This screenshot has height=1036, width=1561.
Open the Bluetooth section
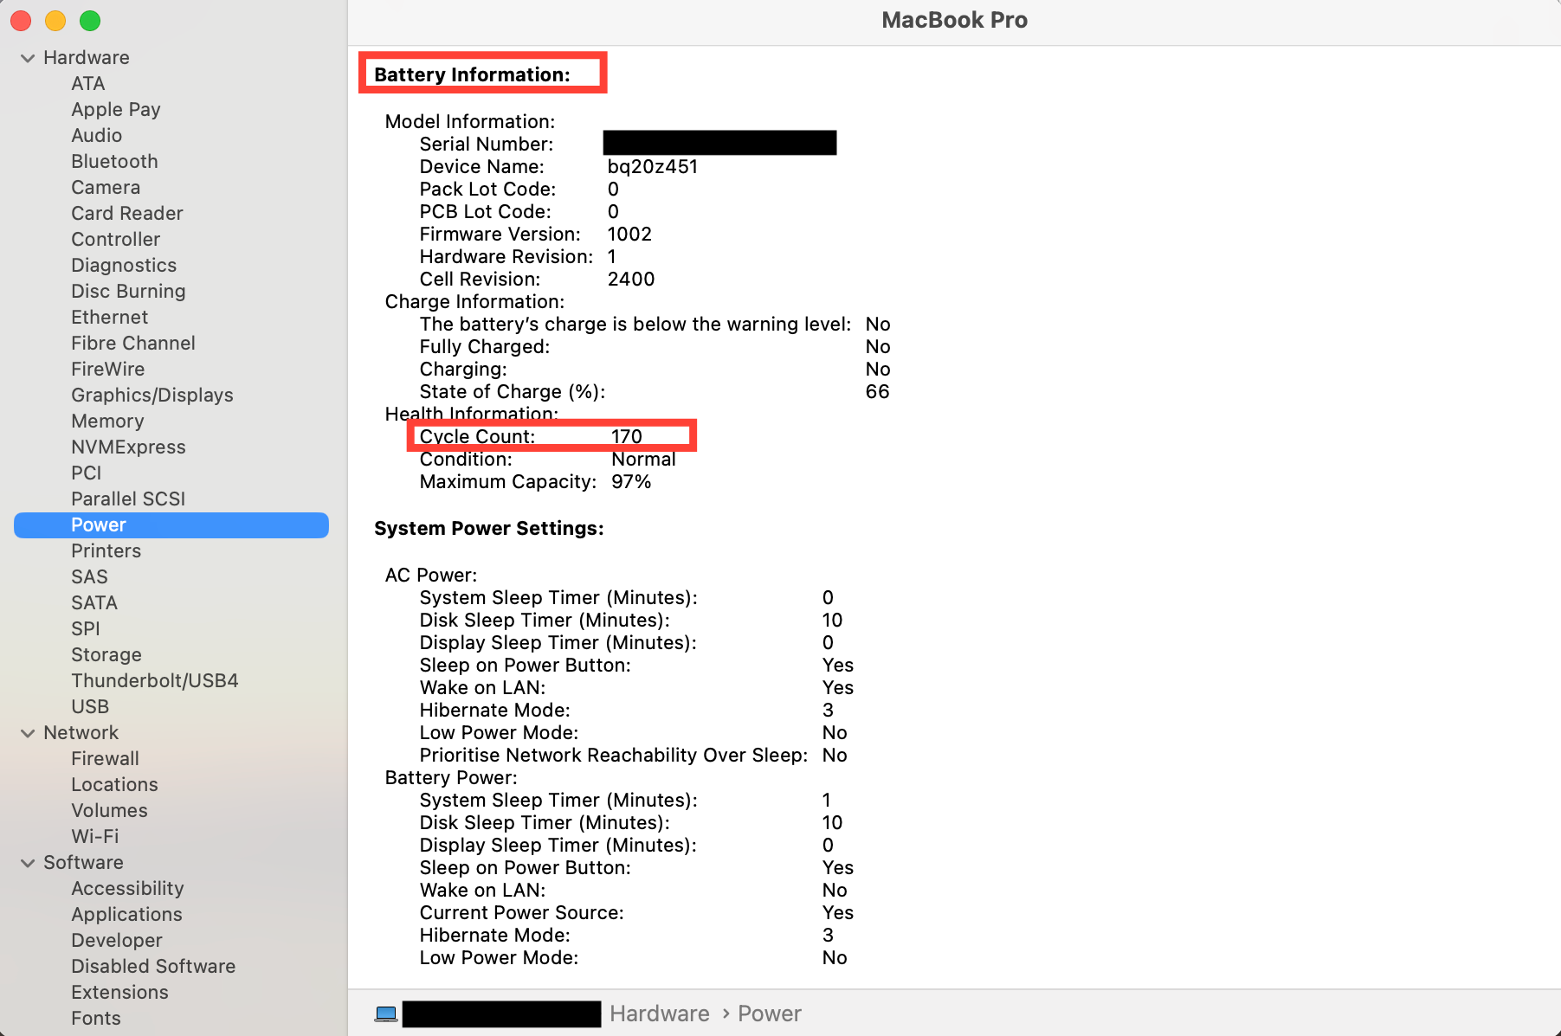114,162
